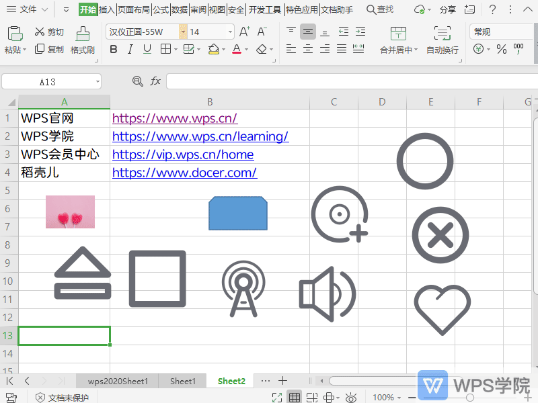Click the increase font size icon
The width and height of the screenshot is (538, 403).
point(244,32)
